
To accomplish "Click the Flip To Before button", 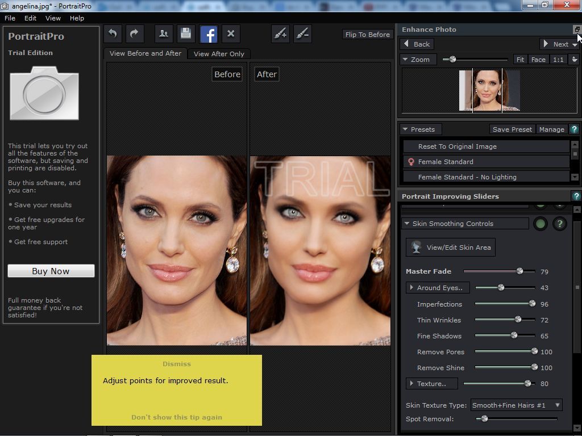I will [x=368, y=35].
